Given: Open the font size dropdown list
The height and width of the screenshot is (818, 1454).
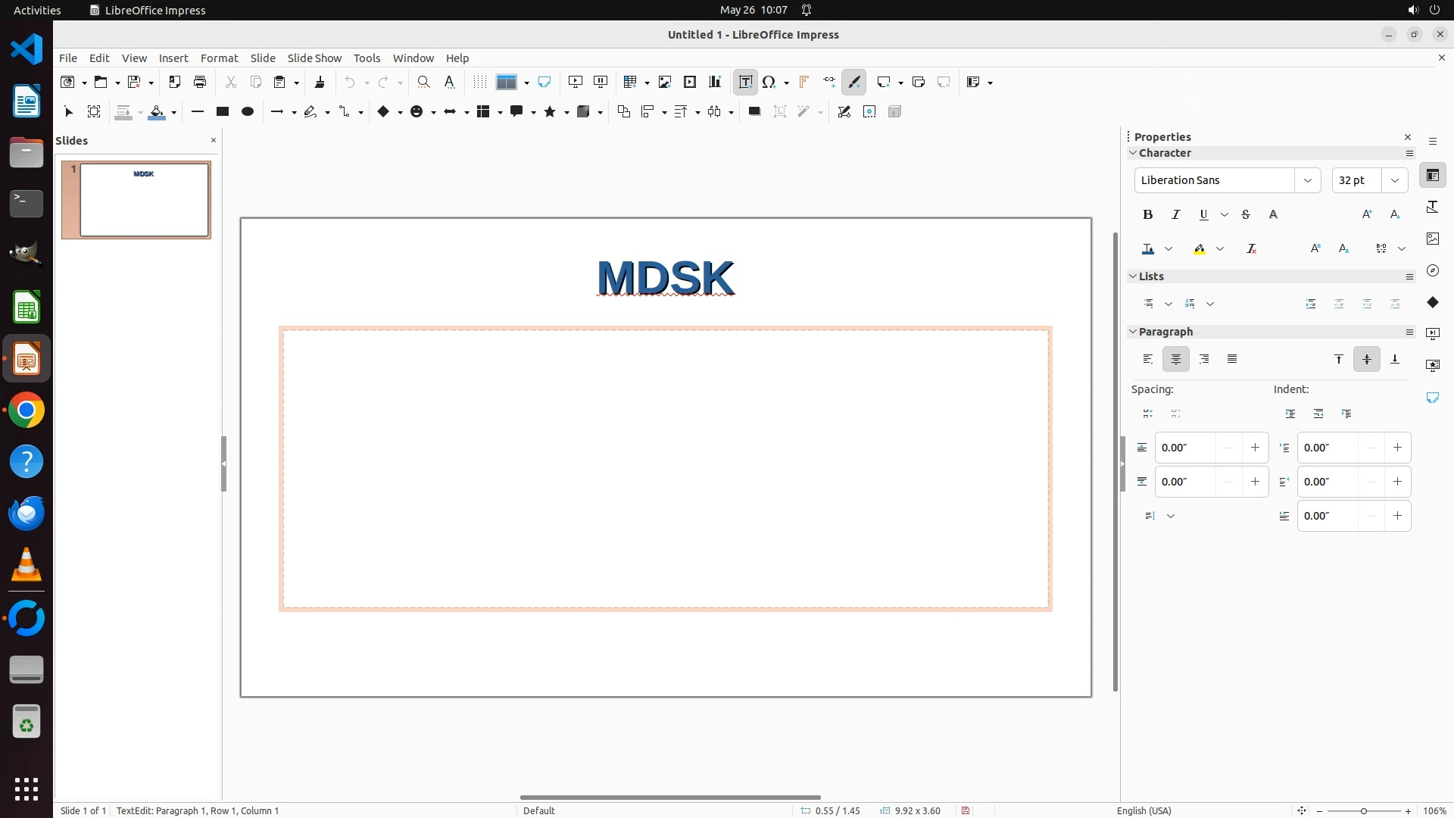Looking at the screenshot, I should (1395, 180).
